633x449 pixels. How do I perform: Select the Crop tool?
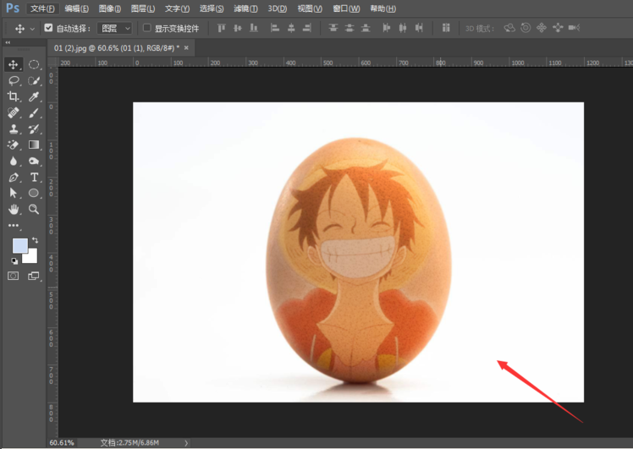tap(14, 96)
